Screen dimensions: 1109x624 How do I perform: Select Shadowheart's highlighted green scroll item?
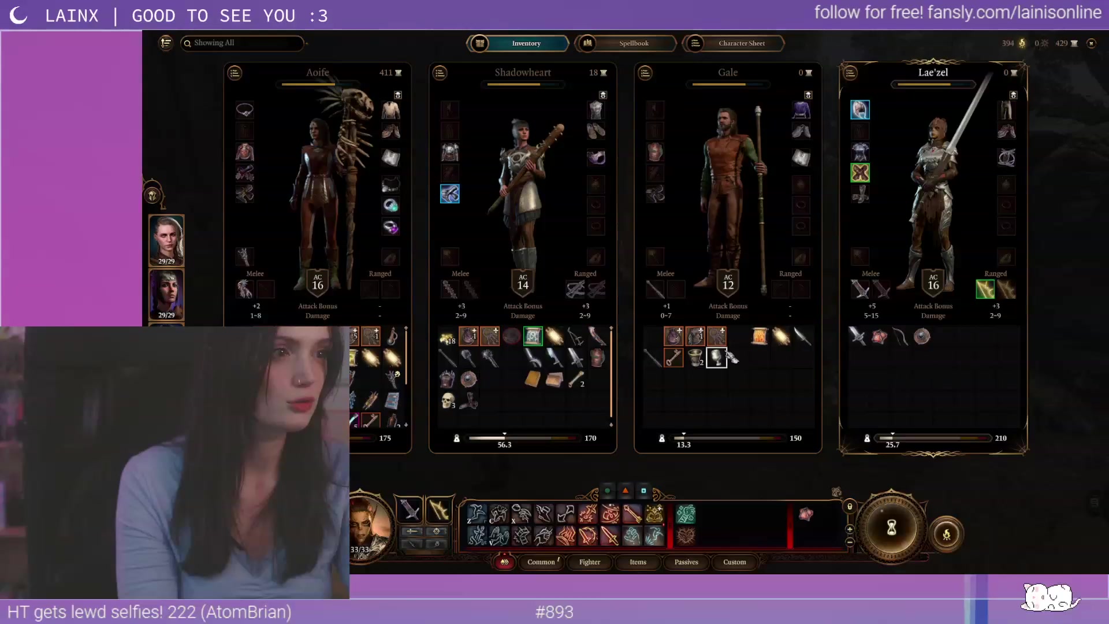533,336
